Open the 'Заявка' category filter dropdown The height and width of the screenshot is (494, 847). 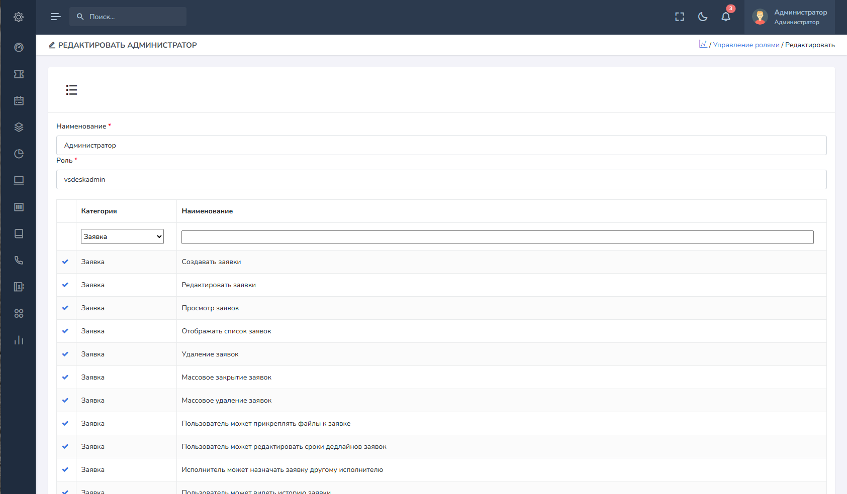pos(122,236)
